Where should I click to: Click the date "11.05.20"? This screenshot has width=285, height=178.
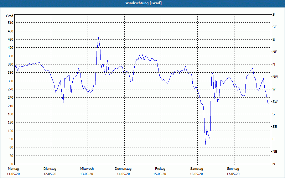coord(13,174)
